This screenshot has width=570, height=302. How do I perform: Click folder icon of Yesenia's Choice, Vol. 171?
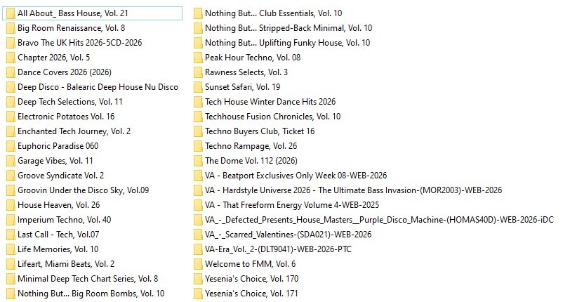click(x=198, y=294)
